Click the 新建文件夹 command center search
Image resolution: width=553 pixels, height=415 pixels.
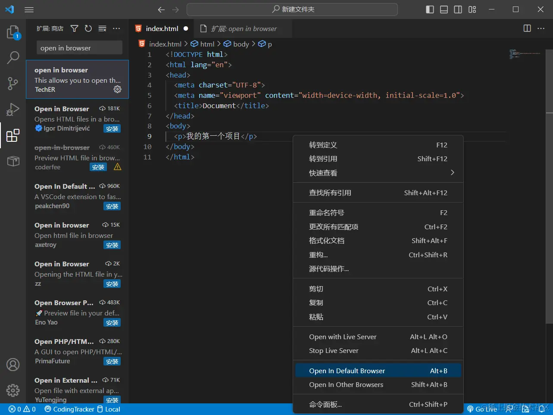pyautogui.click(x=292, y=9)
